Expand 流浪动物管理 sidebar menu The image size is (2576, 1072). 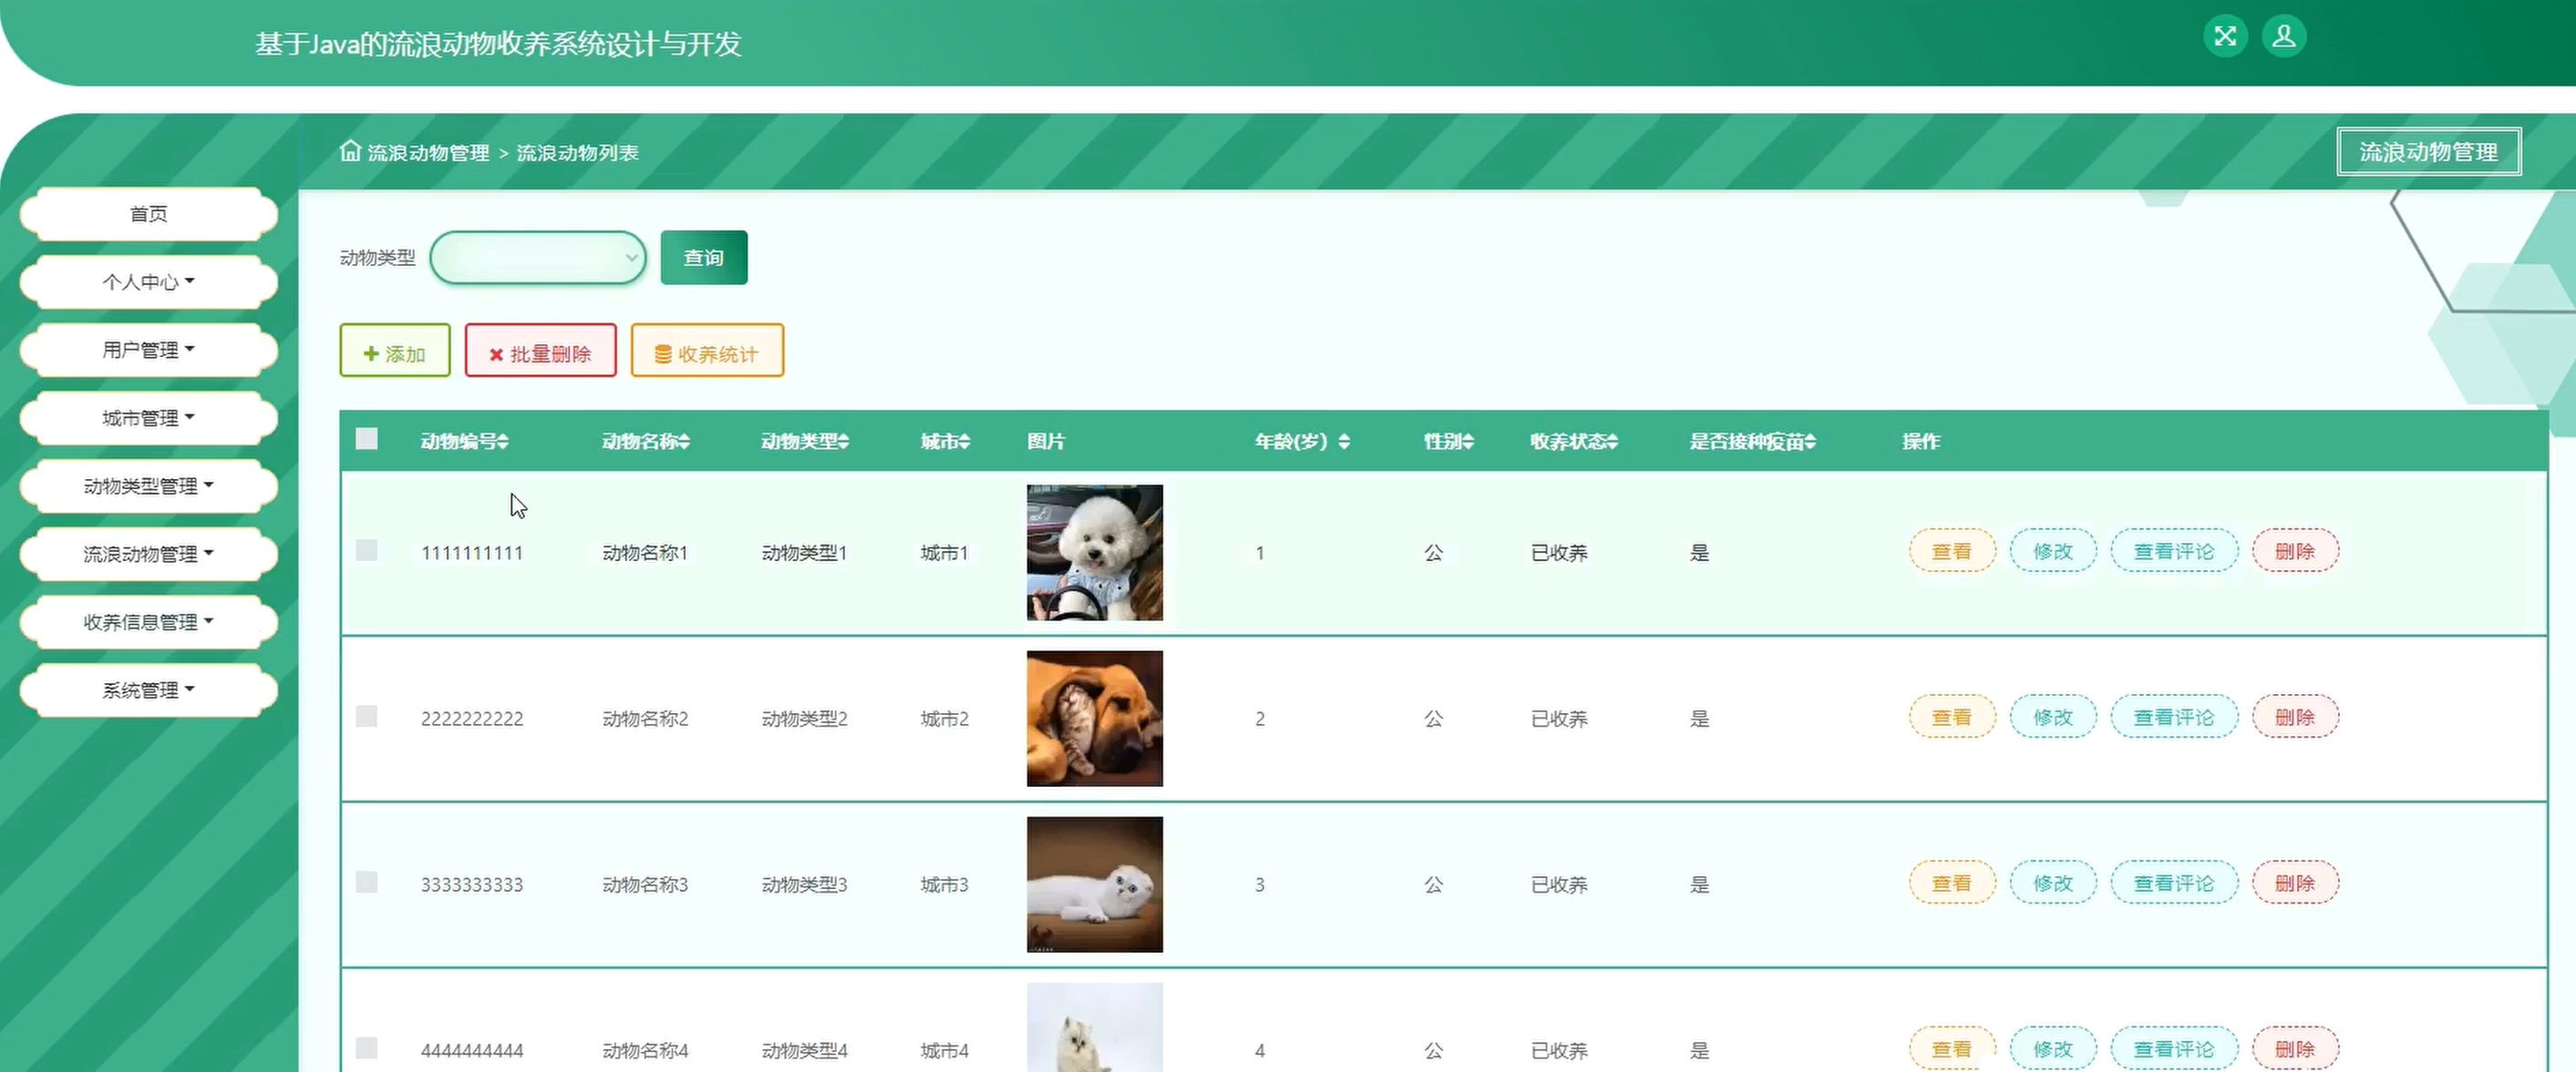(x=148, y=554)
